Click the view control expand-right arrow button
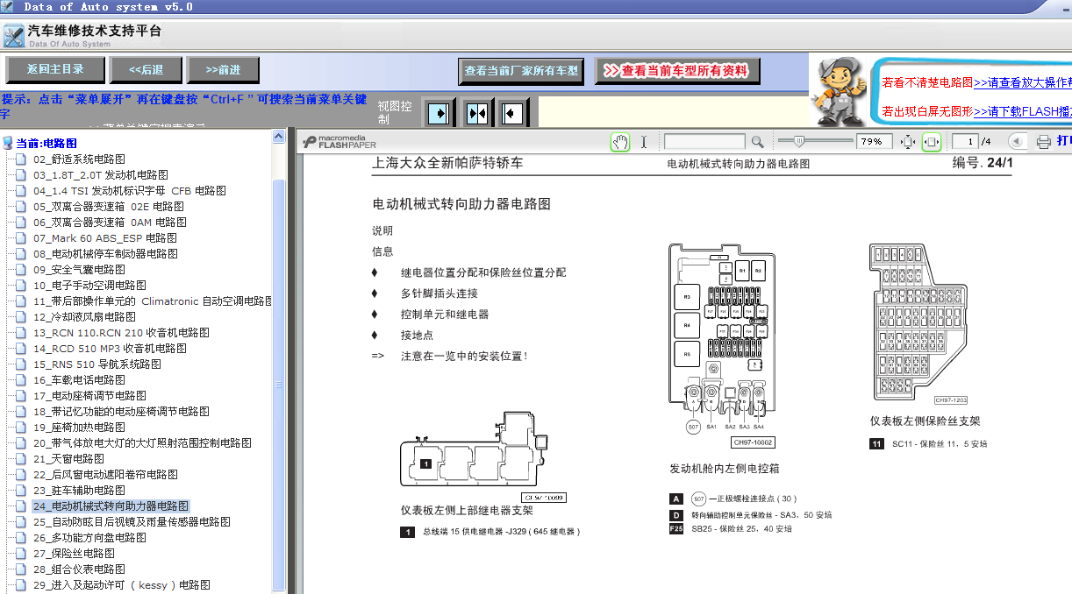This screenshot has width=1072, height=594. (440, 113)
